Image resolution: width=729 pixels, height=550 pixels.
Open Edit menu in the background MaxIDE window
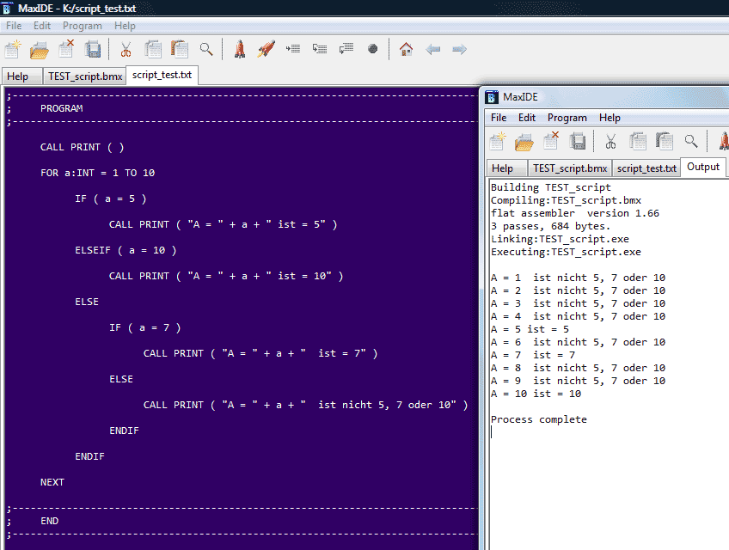(42, 26)
